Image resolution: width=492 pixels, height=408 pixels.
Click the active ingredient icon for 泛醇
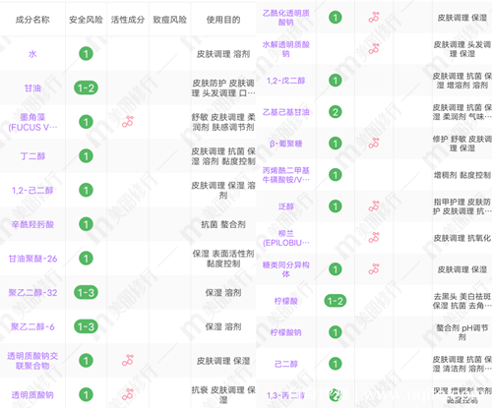[x=374, y=206]
